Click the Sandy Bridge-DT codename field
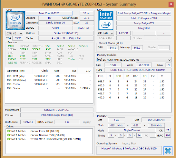Viewport: 176px width, 158px height. pos(56,23)
